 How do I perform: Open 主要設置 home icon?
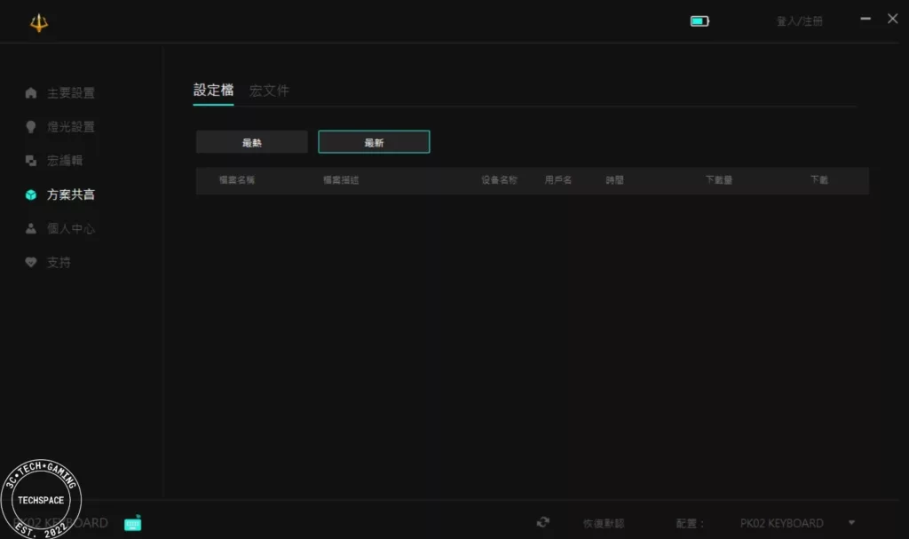[31, 93]
